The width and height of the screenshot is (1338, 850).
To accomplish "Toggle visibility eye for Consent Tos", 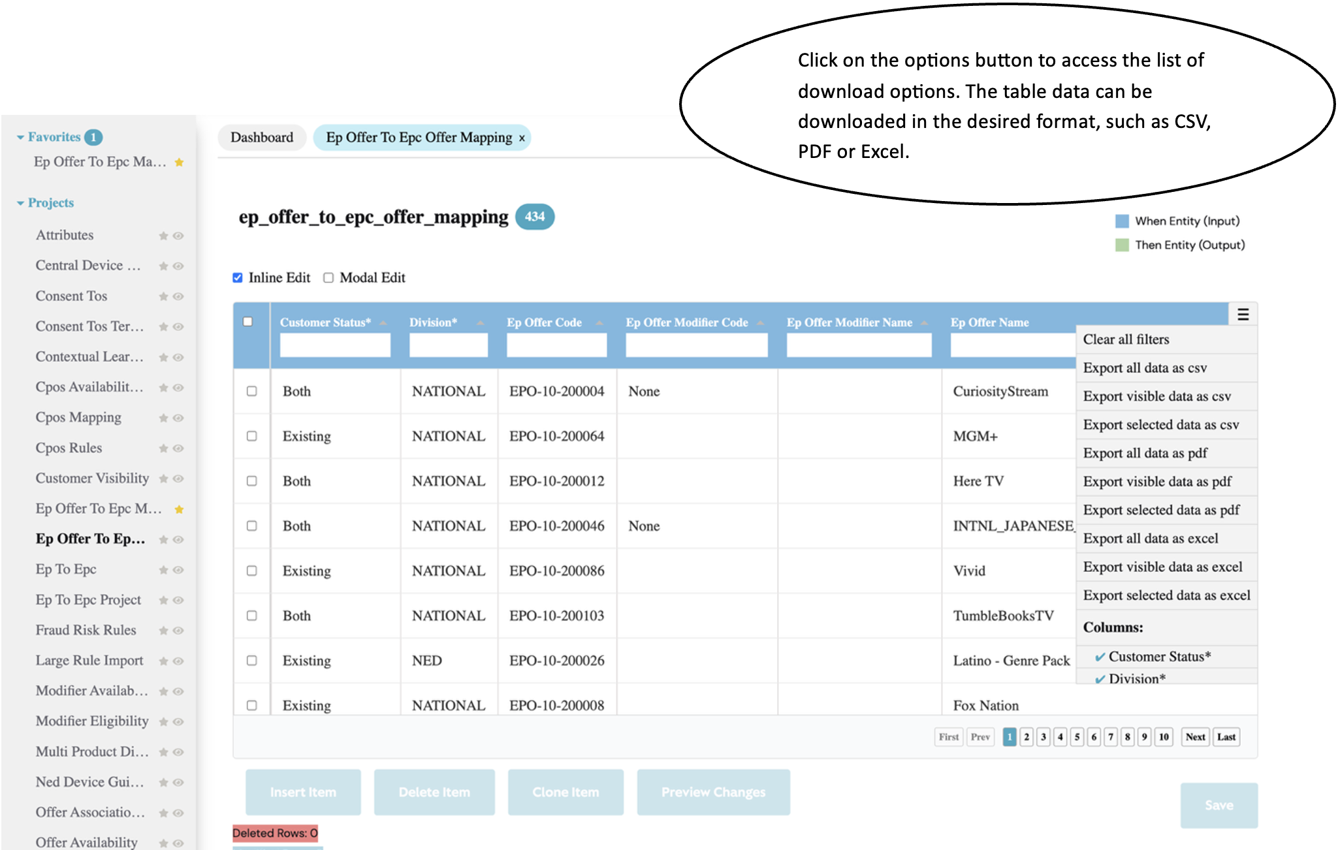I will 178,296.
